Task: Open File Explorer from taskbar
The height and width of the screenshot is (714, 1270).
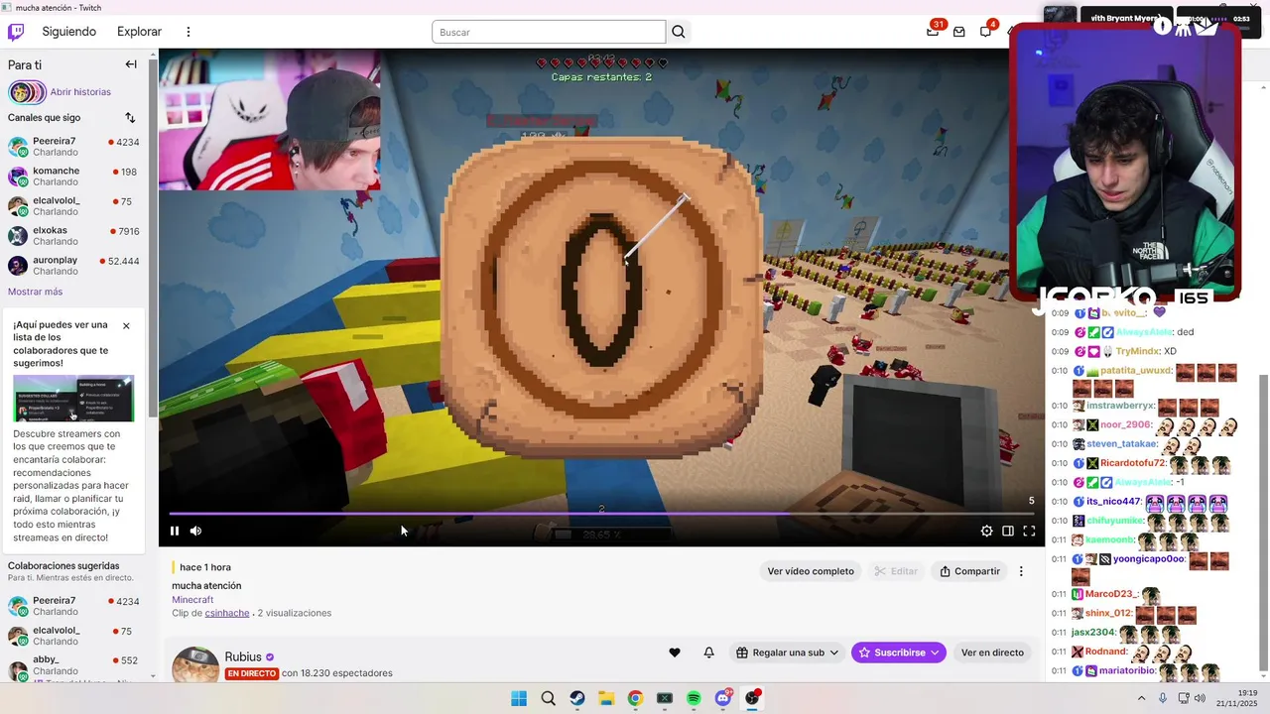Action: pyautogui.click(x=606, y=698)
